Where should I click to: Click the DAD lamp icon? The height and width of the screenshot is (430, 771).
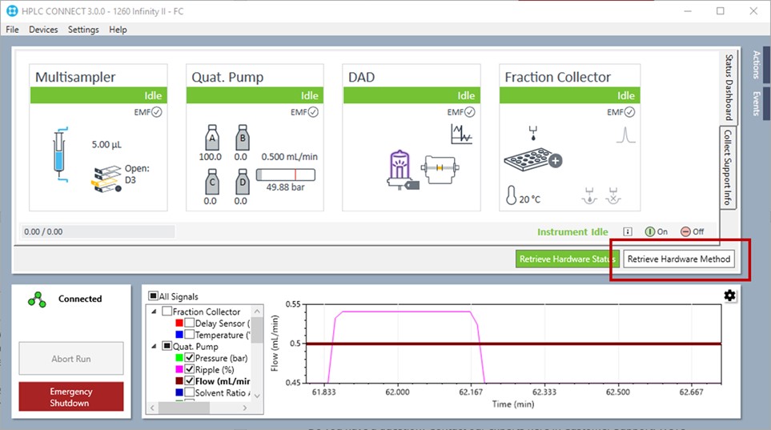[402, 170]
